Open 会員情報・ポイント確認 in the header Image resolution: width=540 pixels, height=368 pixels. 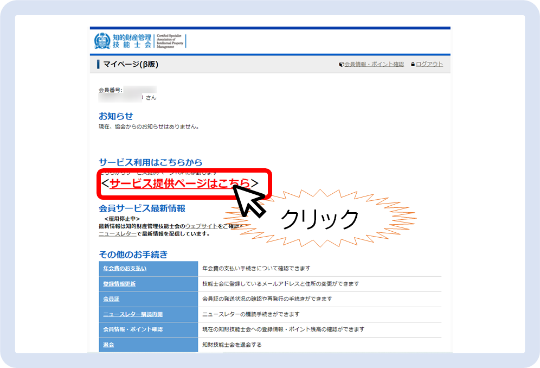pyautogui.click(x=374, y=64)
